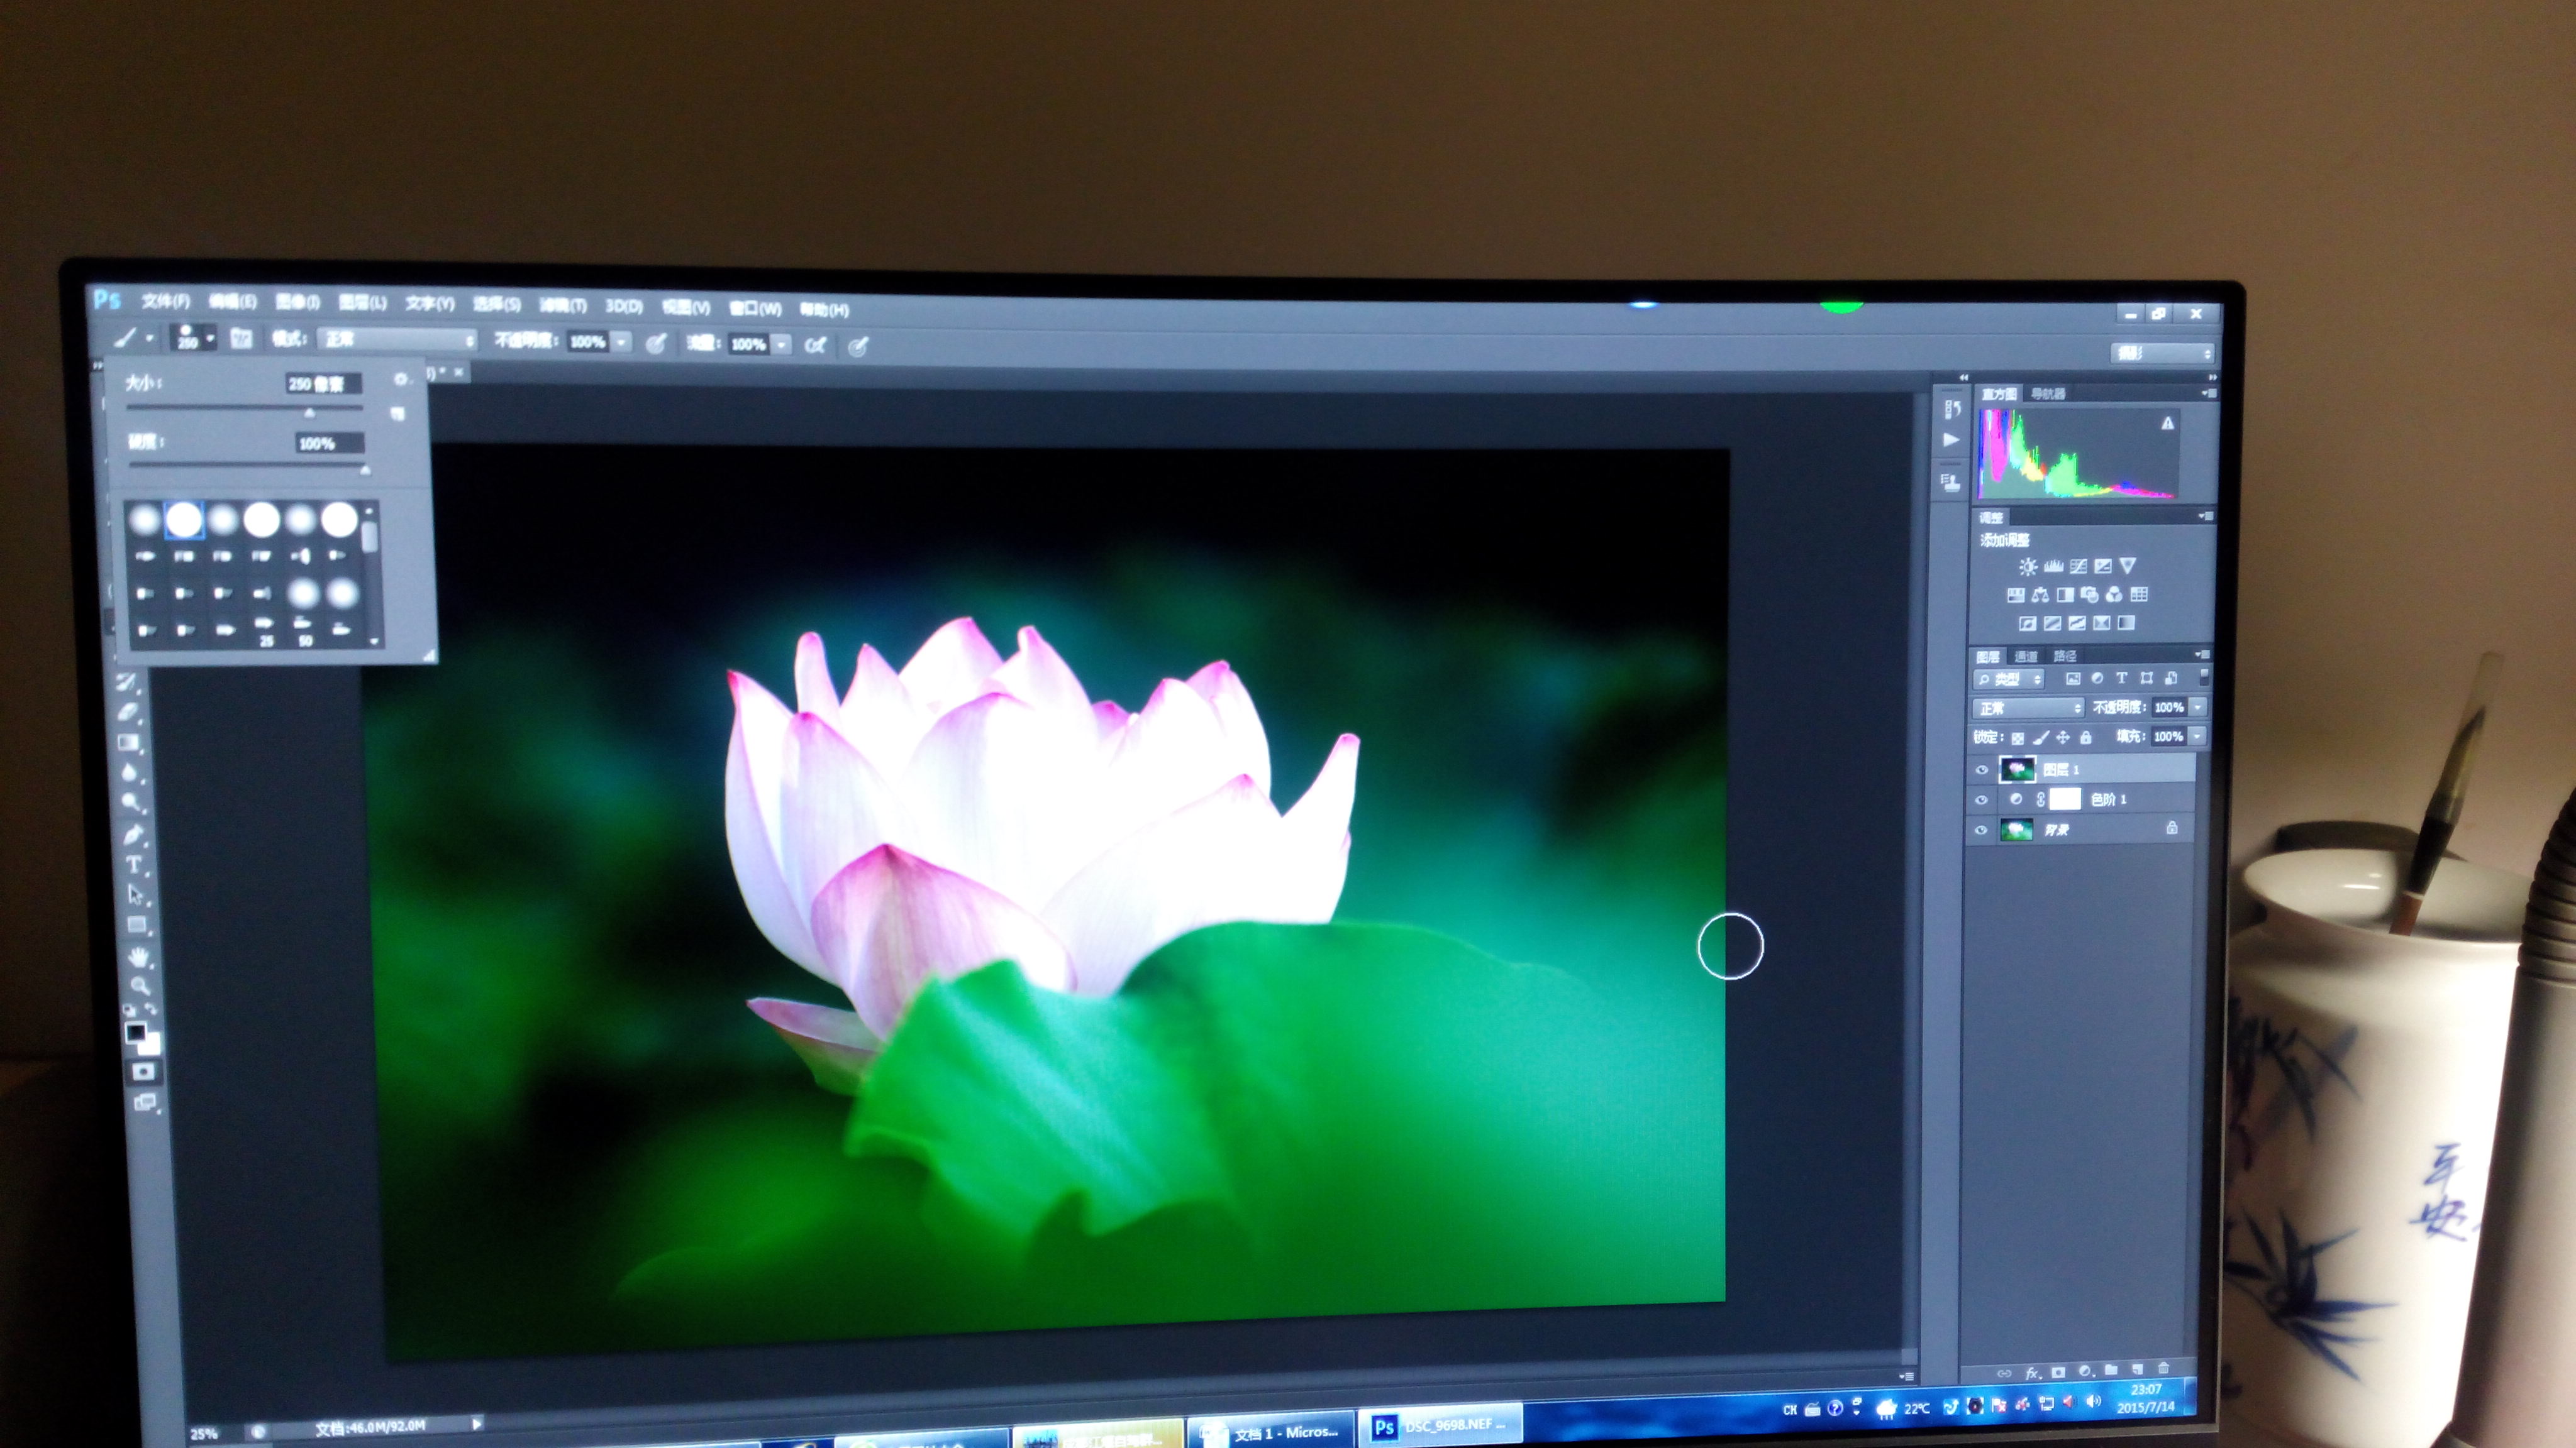Add an Exposure adjustment icon
2576x1448 pixels.
click(2103, 567)
